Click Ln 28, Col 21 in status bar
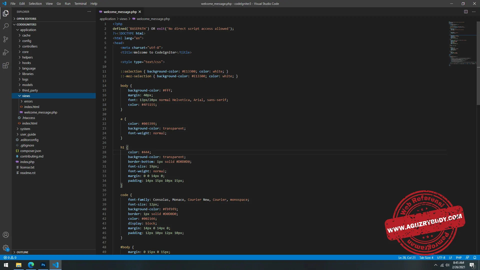 (x=407, y=257)
